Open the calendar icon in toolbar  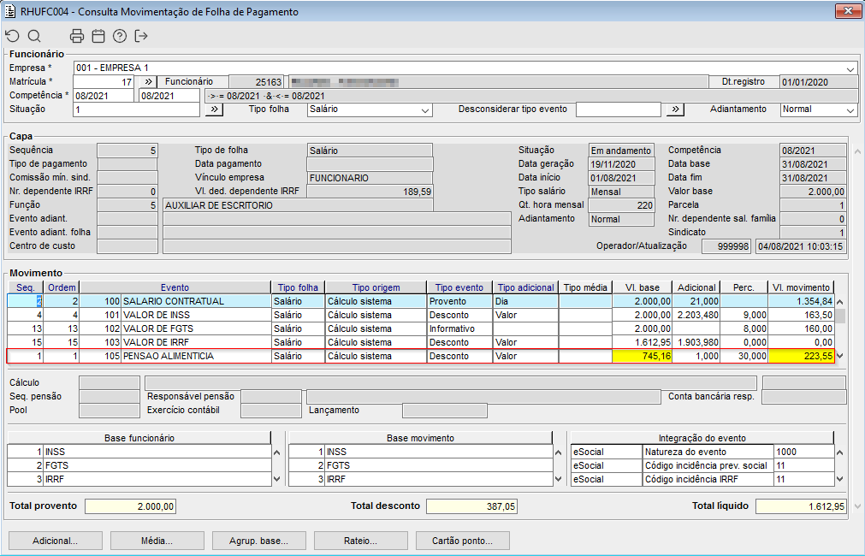coord(98,36)
